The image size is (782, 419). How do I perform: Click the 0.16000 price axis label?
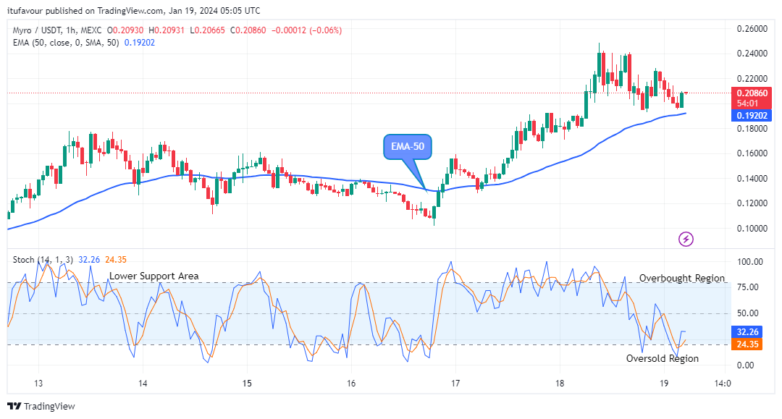pos(752,153)
